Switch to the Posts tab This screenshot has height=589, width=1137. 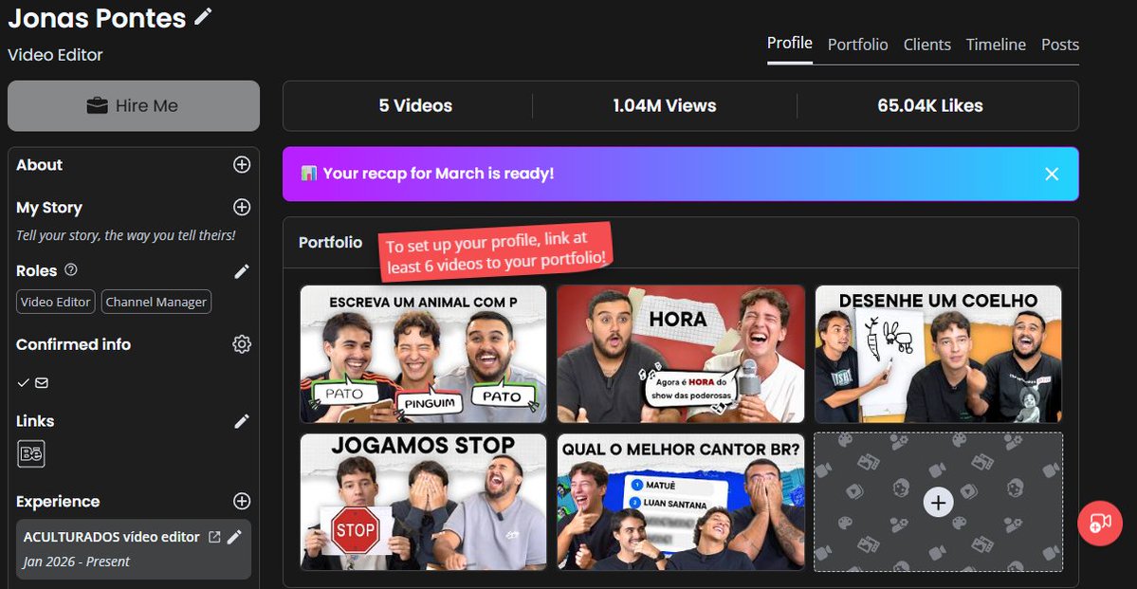pyautogui.click(x=1060, y=45)
